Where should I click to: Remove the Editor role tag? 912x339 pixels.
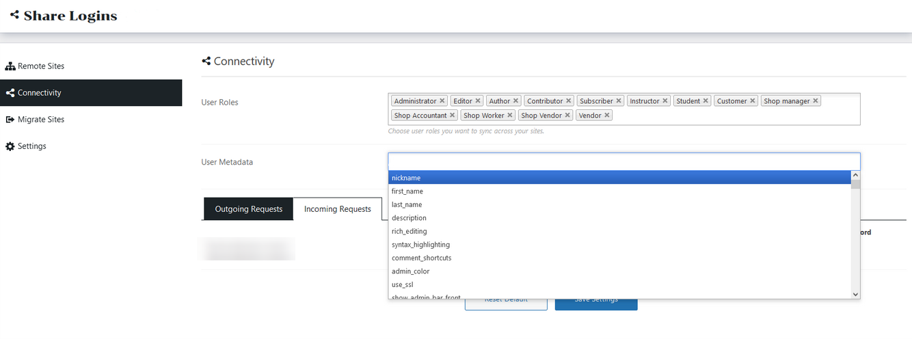[x=478, y=101]
